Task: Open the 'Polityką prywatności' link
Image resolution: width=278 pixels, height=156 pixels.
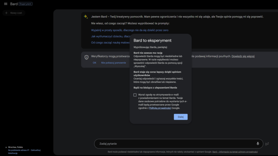Action: coord(160,108)
